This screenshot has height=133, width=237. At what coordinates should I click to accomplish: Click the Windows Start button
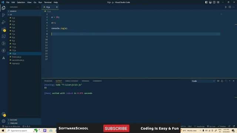pos(3,130)
